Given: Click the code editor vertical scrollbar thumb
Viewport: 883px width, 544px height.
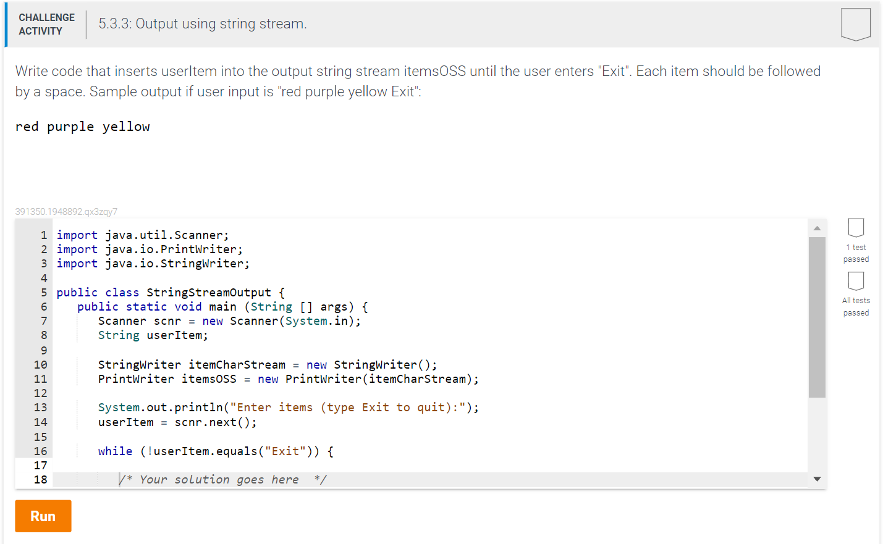Looking at the screenshot, I should (817, 317).
